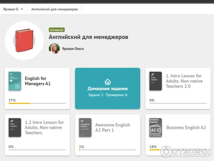Click the 18% progress label
Image resolution: width=214 pixels, height=161 pixels.
click(153, 147)
